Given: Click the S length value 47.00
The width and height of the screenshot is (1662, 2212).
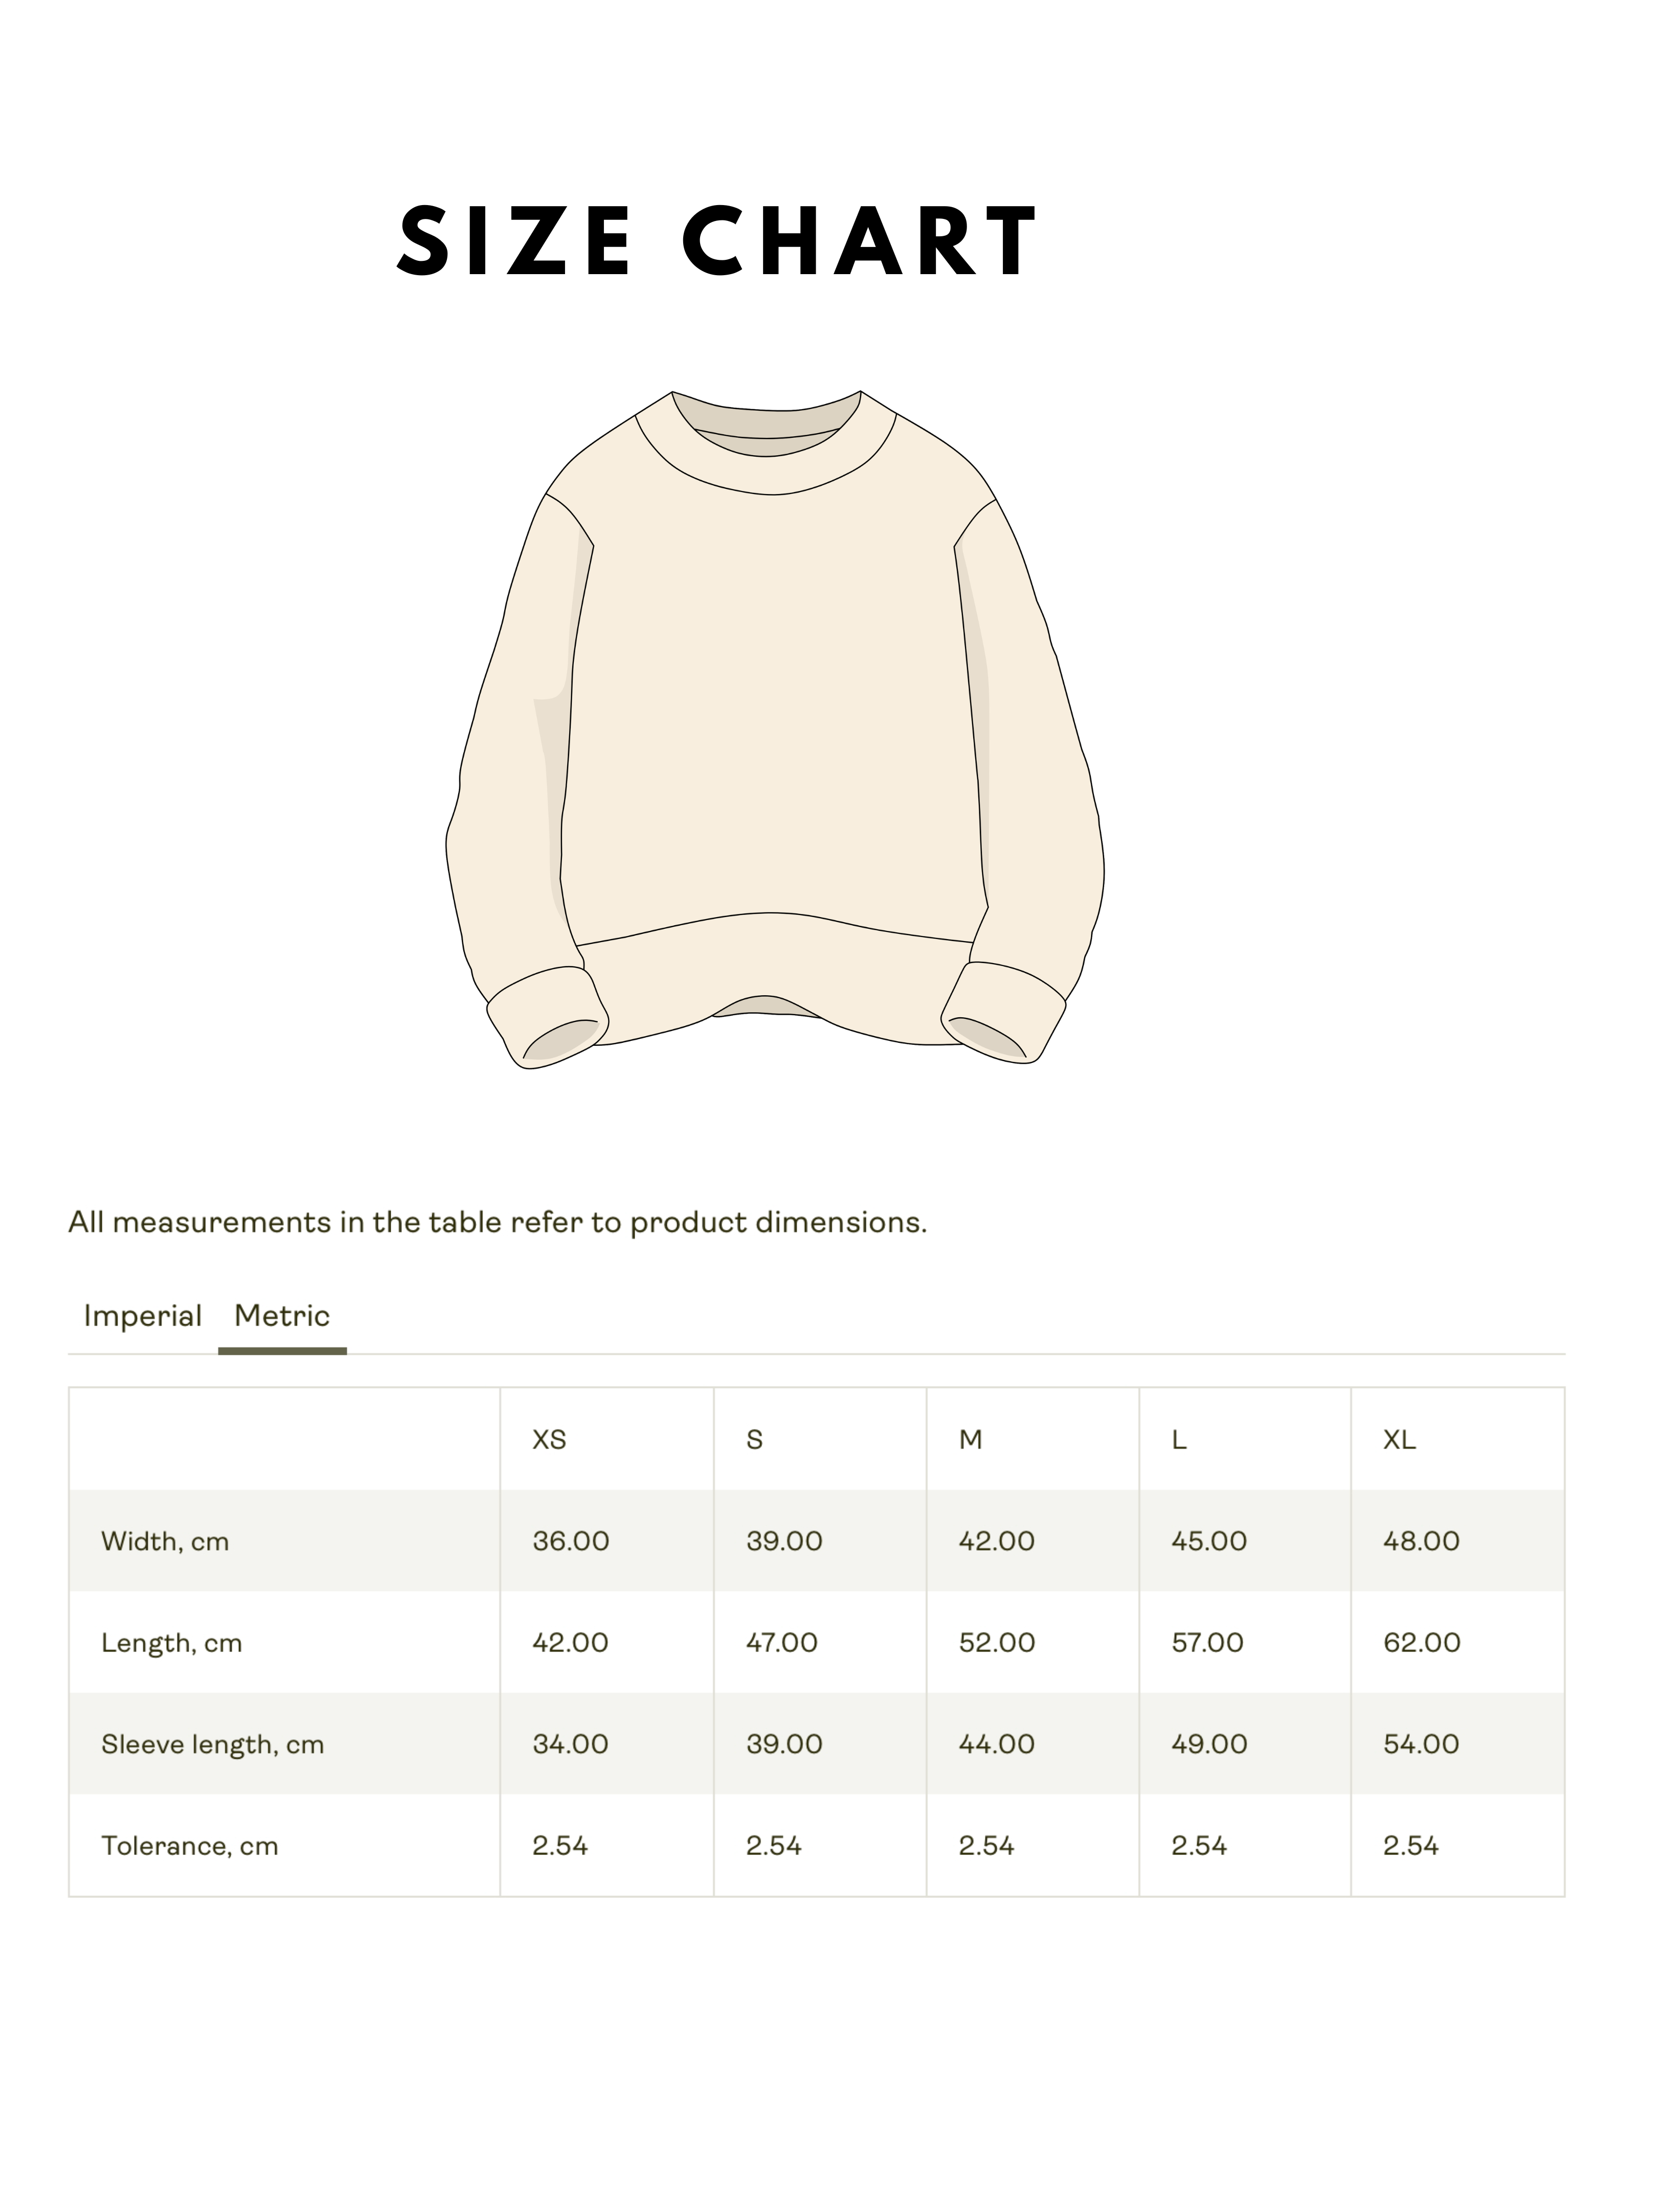Looking at the screenshot, I should coord(782,1643).
